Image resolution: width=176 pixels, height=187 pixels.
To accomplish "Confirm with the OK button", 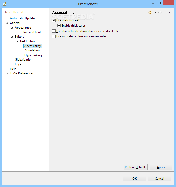I will 134,178.
